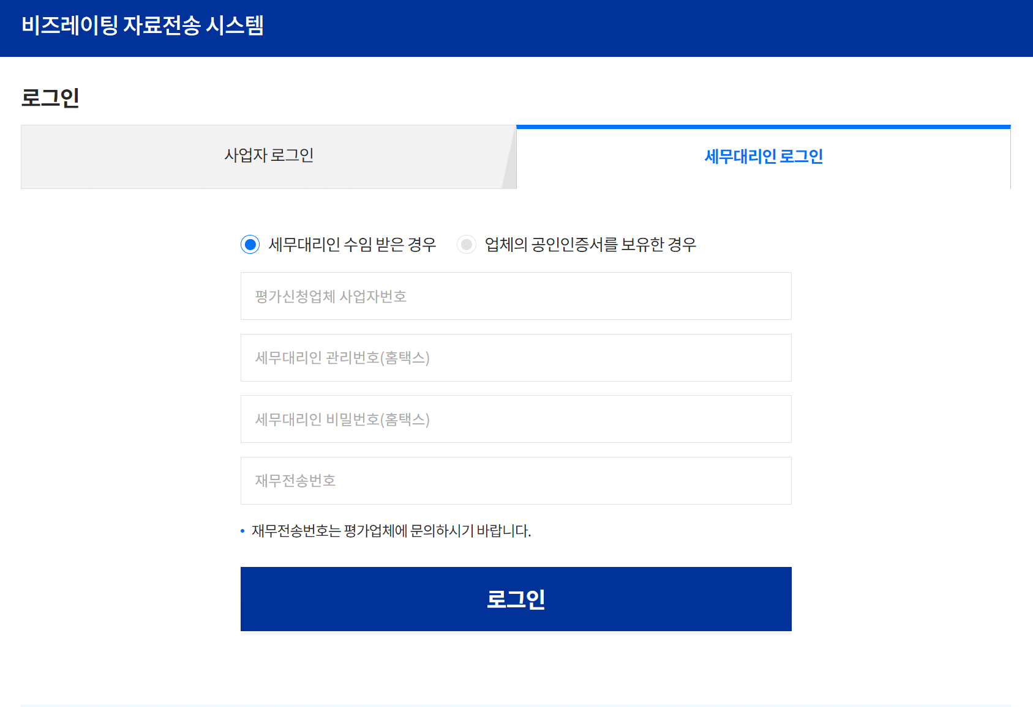Click the 재무전송번호 input field
The height and width of the screenshot is (707, 1033).
point(516,481)
